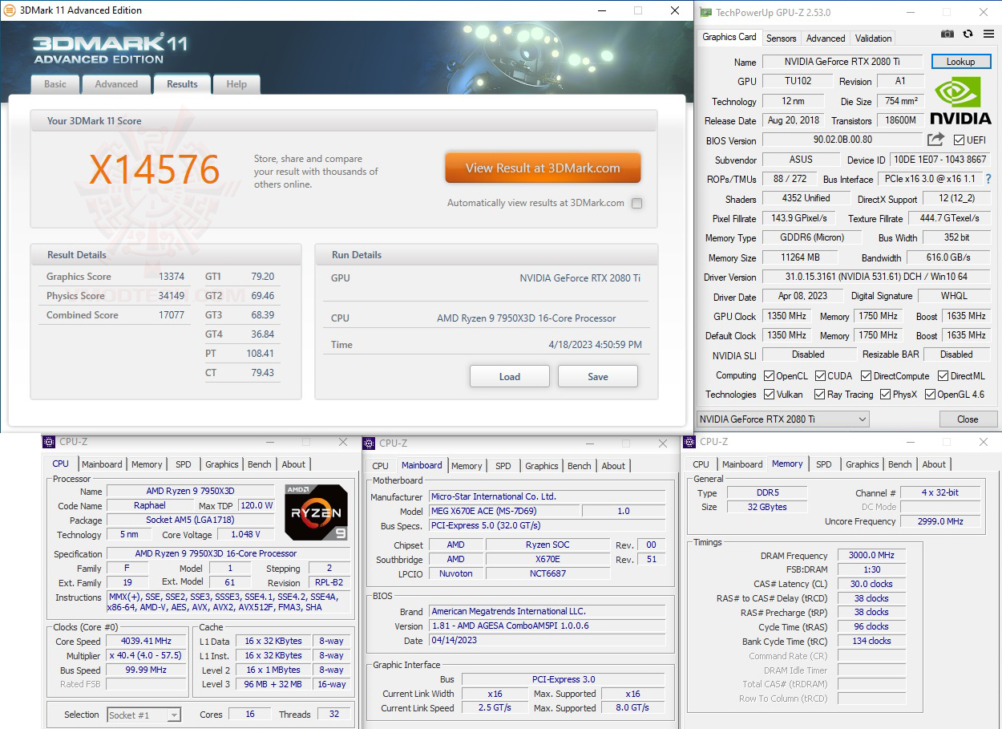Click Bus Interface question mark icon
Screen dimensions: 1002x729
point(988,179)
